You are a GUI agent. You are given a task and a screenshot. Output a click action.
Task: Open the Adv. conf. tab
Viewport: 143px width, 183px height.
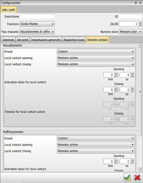(x=9, y=10)
